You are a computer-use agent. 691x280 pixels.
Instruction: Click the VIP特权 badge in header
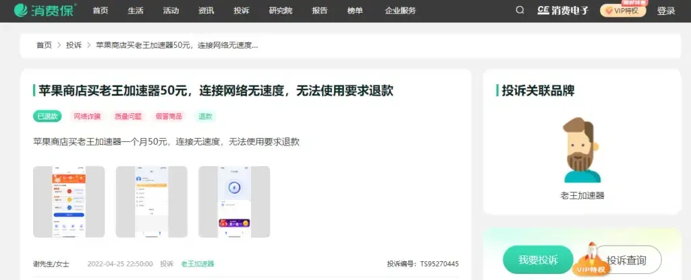click(x=623, y=11)
